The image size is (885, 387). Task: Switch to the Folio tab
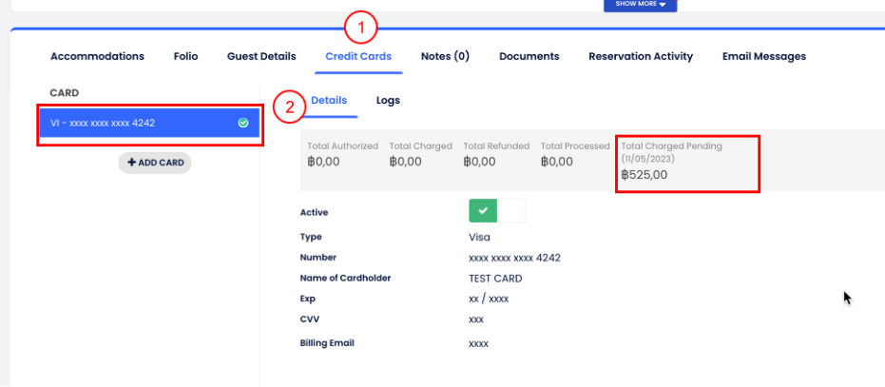(x=185, y=56)
